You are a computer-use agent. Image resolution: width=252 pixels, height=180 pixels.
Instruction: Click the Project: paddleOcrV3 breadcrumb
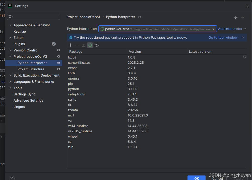pyautogui.click(x=83, y=17)
